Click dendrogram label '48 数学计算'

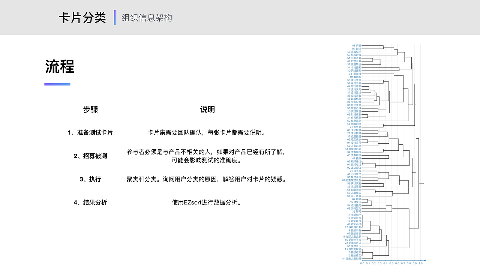pyautogui.click(x=354, y=61)
